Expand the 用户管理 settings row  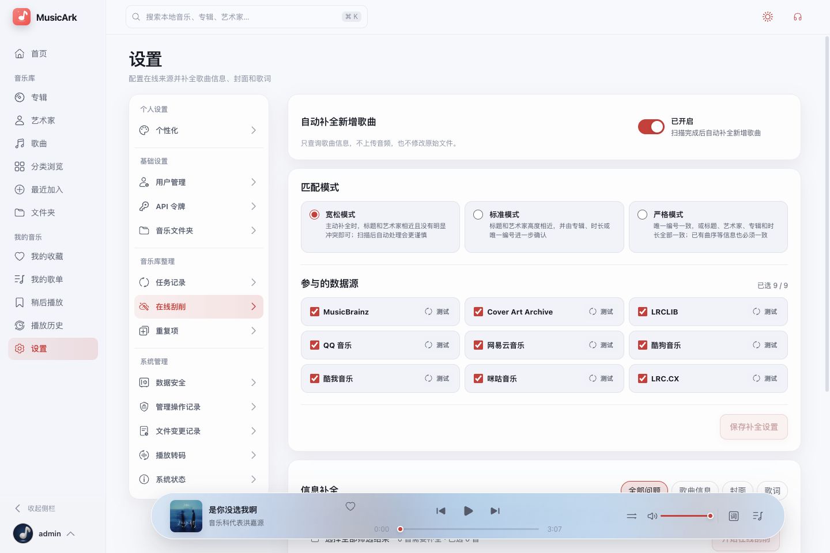[x=199, y=182]
